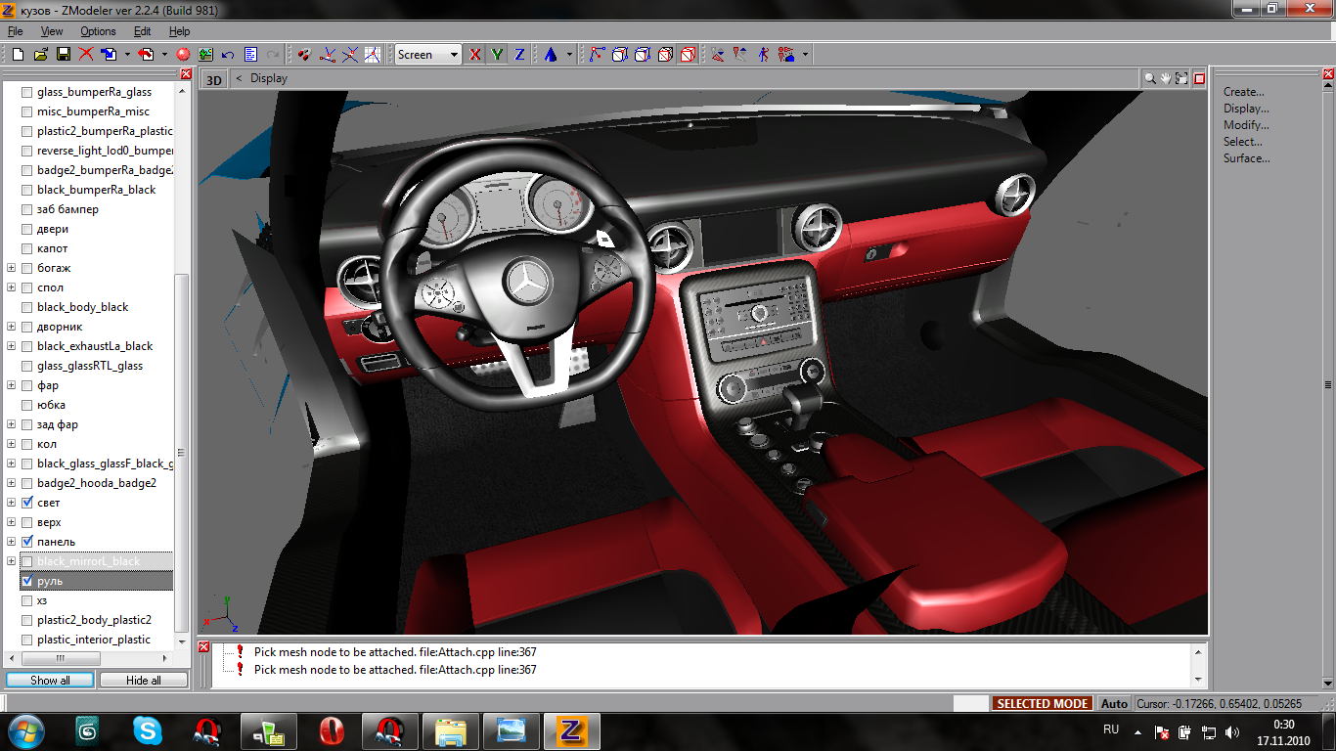Expand the спол tree node
Image resolution: width=1336 pixels, height=751 pixels.
(12, 287)
